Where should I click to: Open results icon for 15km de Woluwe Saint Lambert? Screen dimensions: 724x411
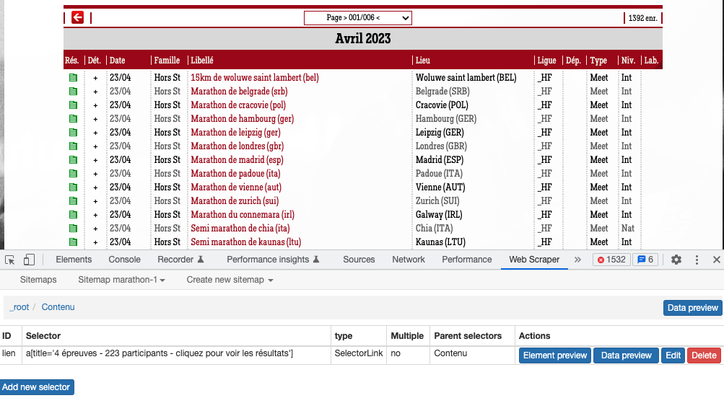pos(72,78)
